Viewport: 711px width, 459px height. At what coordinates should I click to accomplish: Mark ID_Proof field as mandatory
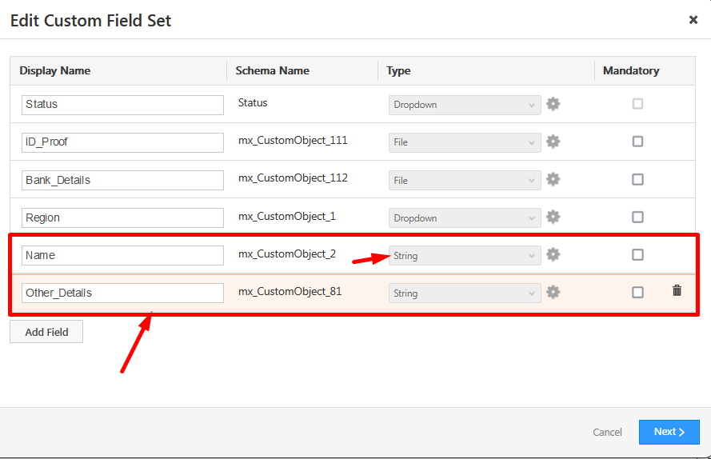coord(637,142)
